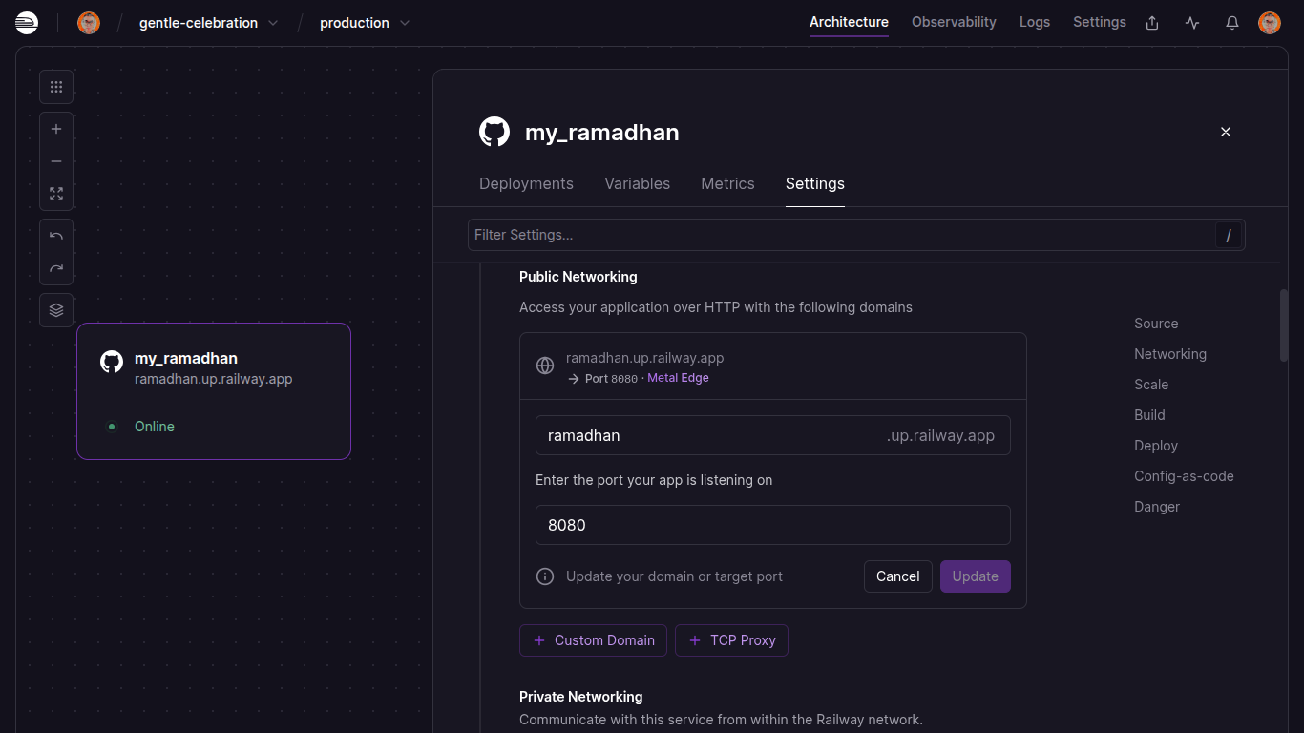Open the activity pulse icon
This screenshot has width=1304, height=733.
pos(1192,23)
